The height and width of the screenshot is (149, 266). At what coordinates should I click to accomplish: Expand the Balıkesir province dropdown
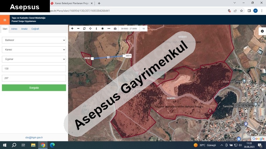pos(34,40)
